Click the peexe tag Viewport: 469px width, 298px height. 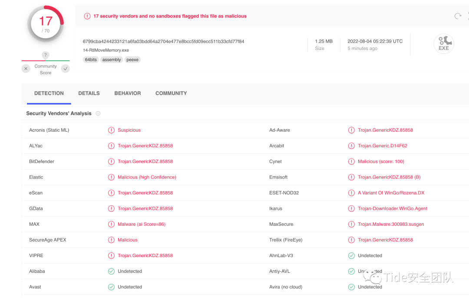(132, 60)
